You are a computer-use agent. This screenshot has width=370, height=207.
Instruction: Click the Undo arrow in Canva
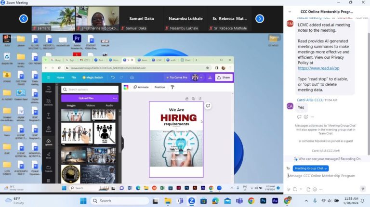(x=113, y=78)
